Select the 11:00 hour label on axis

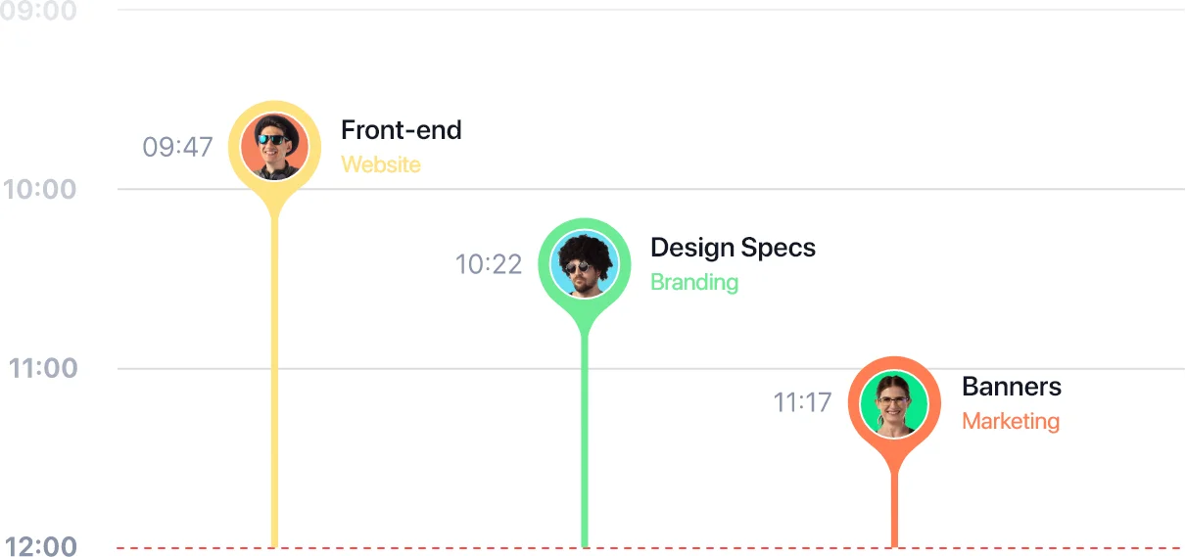click(43, 369)
